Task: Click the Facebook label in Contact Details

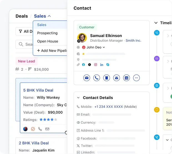Action: (89, 138)
